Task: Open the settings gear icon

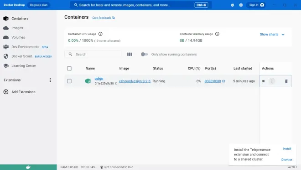Action: (x=241, y=5)
